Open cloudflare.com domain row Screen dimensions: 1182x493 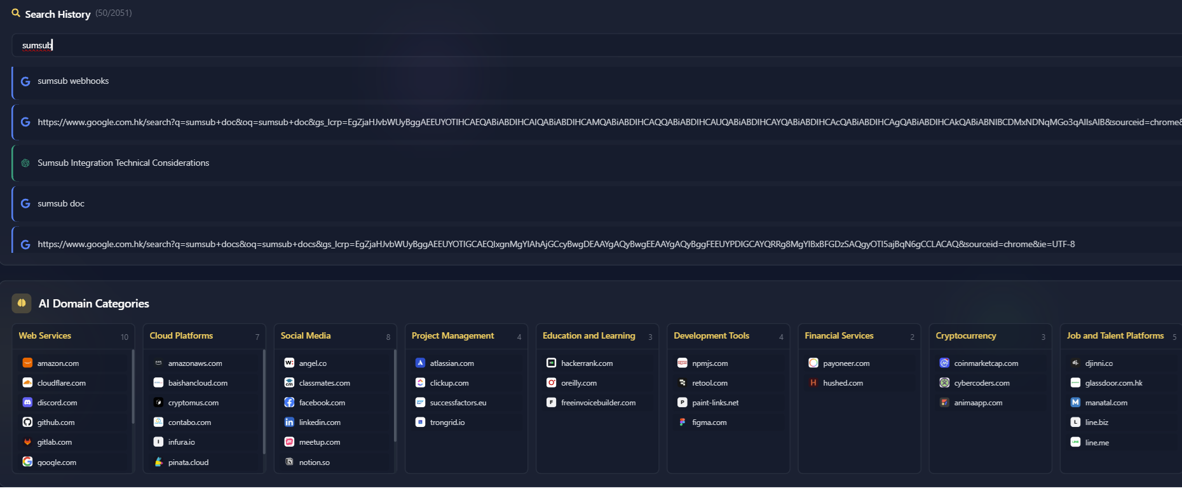click(73, 383)
